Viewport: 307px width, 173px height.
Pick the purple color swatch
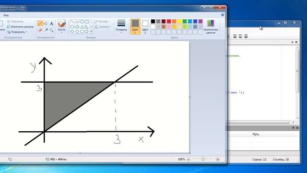(201, 21)
